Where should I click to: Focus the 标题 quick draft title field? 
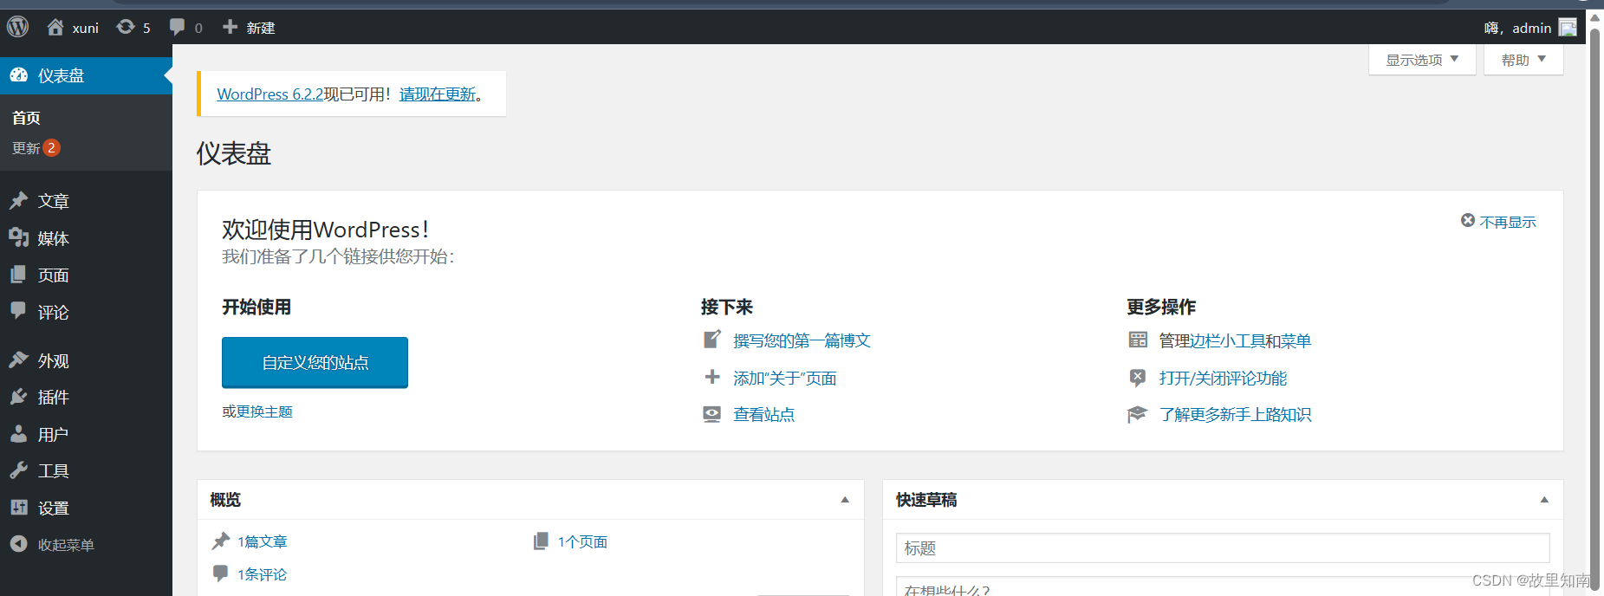click(1223, 547)
